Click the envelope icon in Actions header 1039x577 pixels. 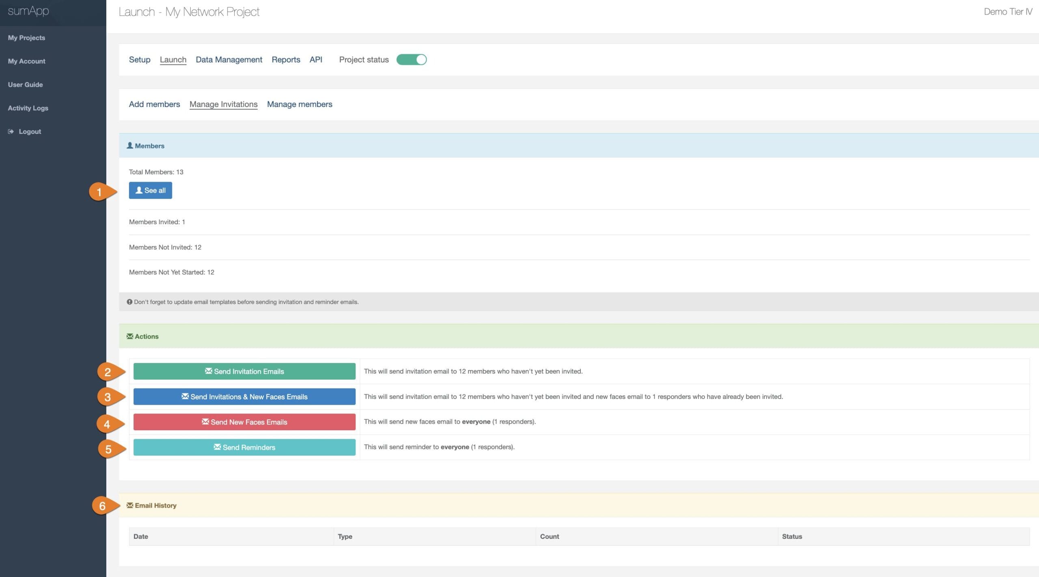click(x=130, y=336)
